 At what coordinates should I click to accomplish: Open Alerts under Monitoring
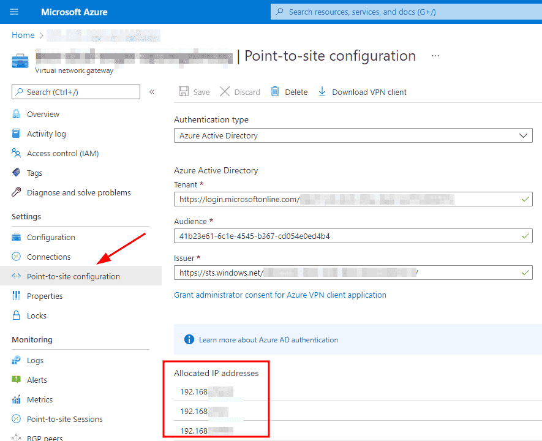[37, 380]
